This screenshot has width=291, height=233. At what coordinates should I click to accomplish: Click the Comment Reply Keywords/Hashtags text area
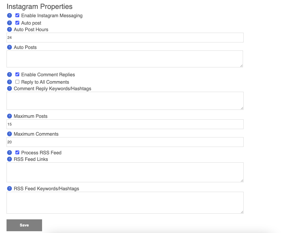point(125,101)
